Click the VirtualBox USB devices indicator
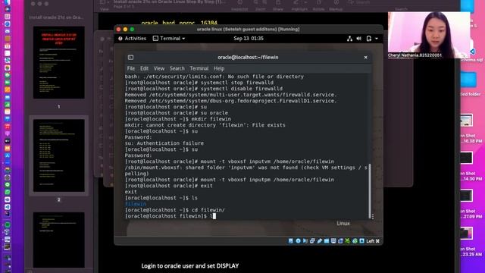485x273 pixels. [x=320, y=241]
